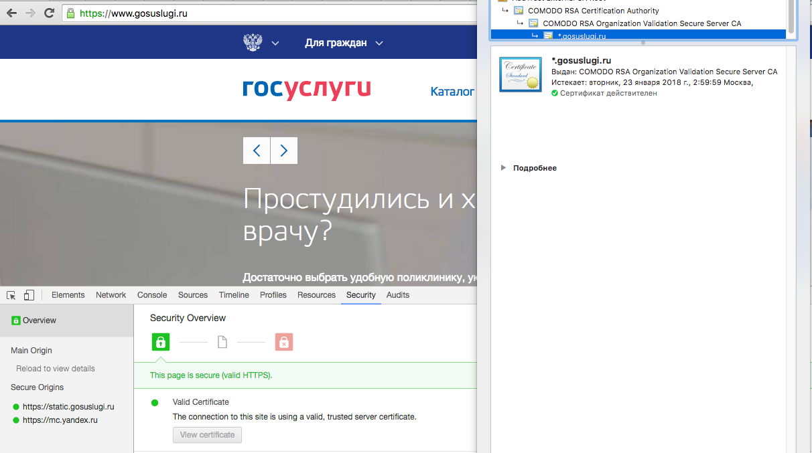Select the https://static.gosuslugi.ru origin
812x453 pixels.
[x=68, y=407]
